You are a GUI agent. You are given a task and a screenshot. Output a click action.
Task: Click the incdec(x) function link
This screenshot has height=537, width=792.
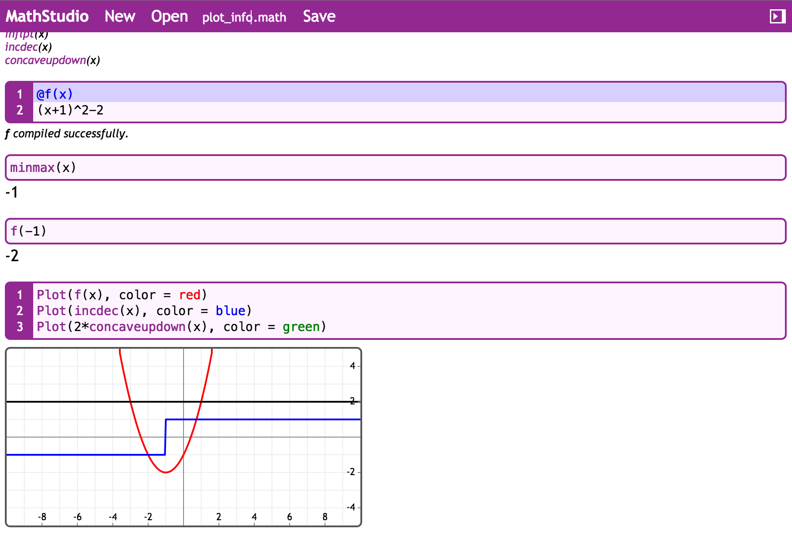pos(28,47)
